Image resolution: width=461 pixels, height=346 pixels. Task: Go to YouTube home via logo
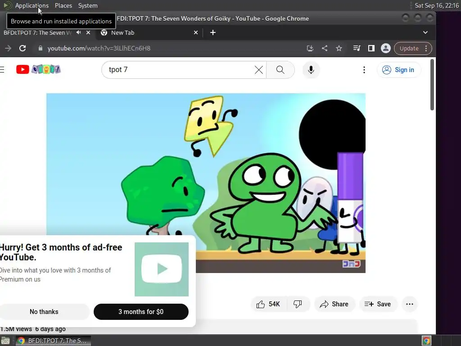[38, 69]
